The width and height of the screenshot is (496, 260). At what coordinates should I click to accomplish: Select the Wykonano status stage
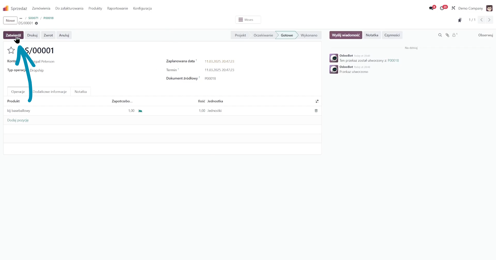(x=309, y=35)
